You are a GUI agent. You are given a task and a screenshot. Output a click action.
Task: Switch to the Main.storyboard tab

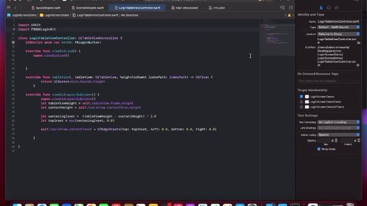point(185,7)
